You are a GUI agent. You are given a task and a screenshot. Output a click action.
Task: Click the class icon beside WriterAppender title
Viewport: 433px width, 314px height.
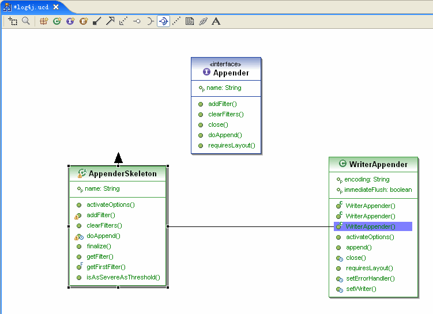tap(342, 164)
